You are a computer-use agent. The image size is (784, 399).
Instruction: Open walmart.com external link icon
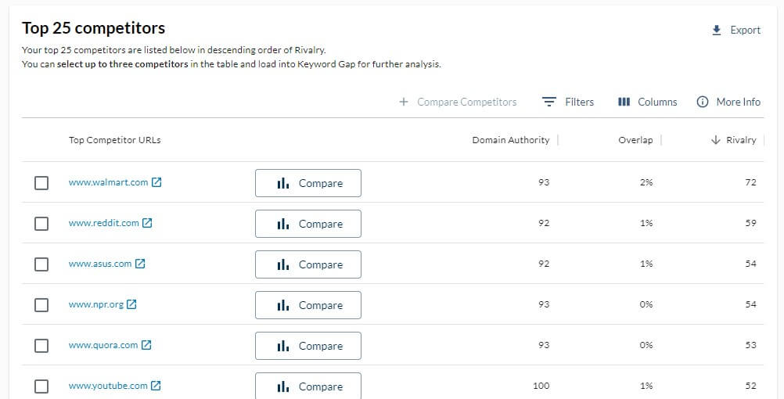click(x=156, y=182)
